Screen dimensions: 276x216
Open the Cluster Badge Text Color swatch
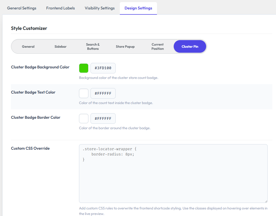click(84, 93)
